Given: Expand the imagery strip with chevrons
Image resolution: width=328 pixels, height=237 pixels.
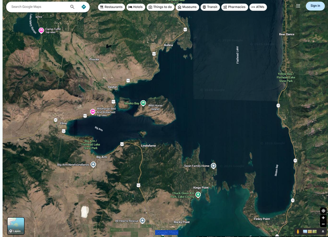Looking at the screenshot, I should click(323, 232).
